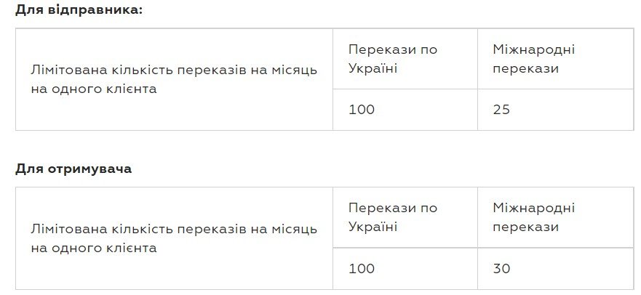Screen dimensions: 641x295
Task: Select the value 100 in recipient table
Action: pyautogui.click(x=362, y=268)
